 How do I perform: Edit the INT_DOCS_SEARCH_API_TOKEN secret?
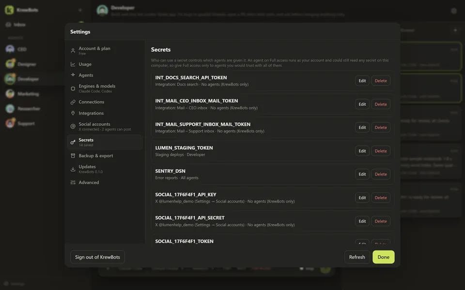tap(362, 81)
